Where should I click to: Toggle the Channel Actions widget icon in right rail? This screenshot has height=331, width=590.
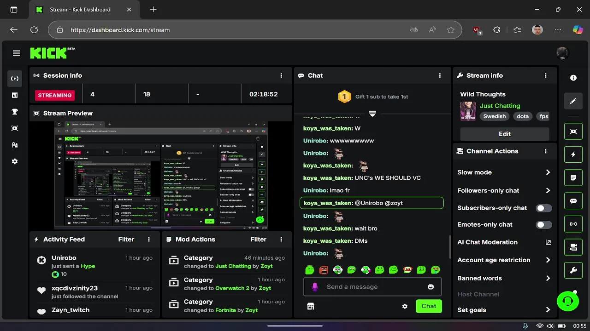pos(573,247)
